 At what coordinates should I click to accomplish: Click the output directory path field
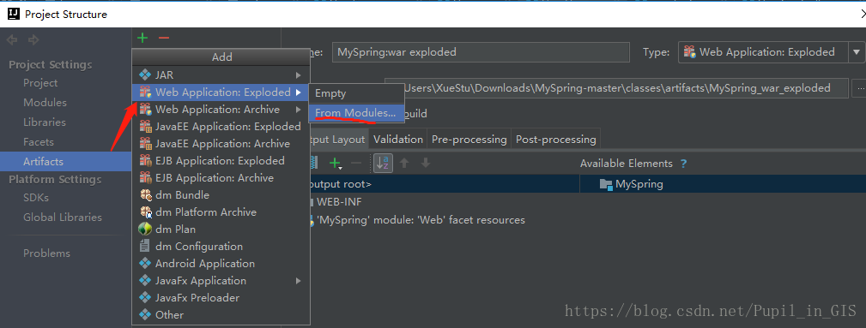[x=616, y=88]
